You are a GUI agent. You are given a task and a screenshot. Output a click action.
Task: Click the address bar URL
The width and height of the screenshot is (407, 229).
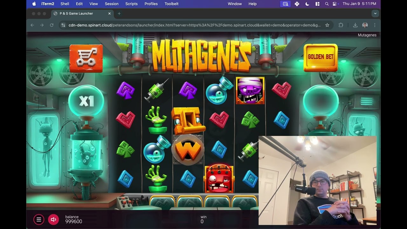pyautogui.click(x=195, y=25)
